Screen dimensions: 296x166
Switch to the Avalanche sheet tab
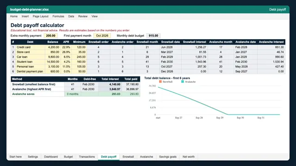tap(147, 157)
